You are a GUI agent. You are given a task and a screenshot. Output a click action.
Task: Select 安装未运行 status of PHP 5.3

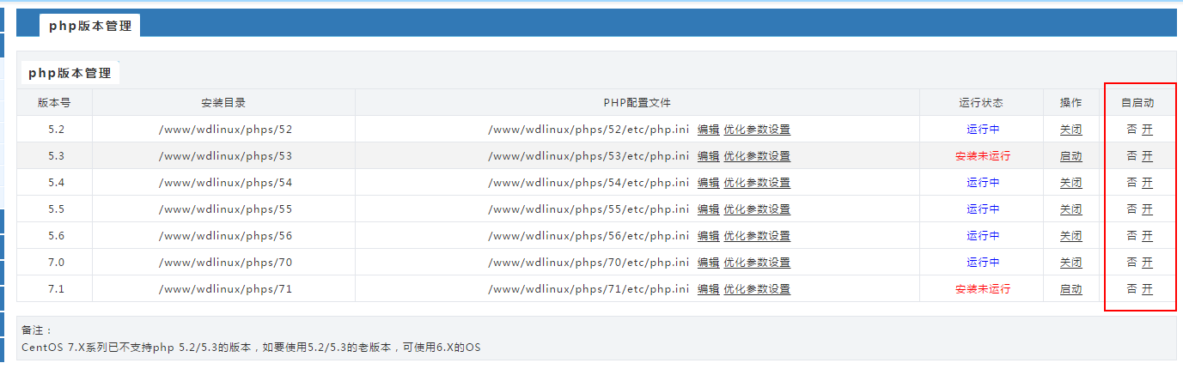pos(983,156)
